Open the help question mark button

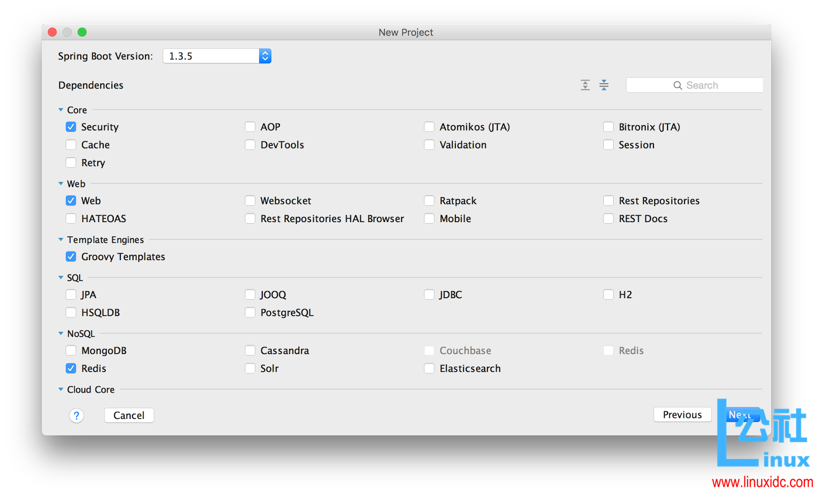tap(76, 416)
